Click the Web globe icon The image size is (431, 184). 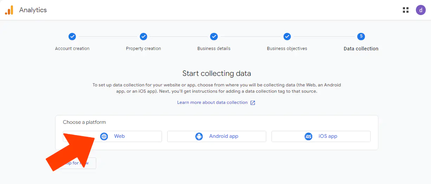(104, 136)
